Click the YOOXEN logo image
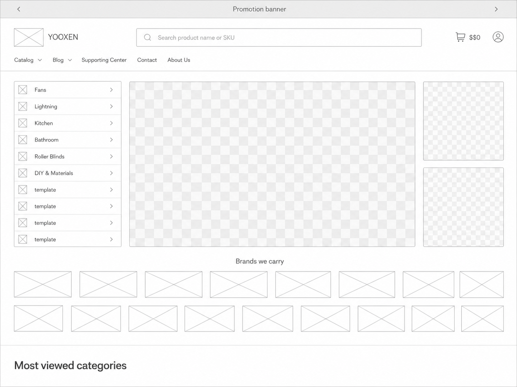517x387 pixels. click(29, 37)
